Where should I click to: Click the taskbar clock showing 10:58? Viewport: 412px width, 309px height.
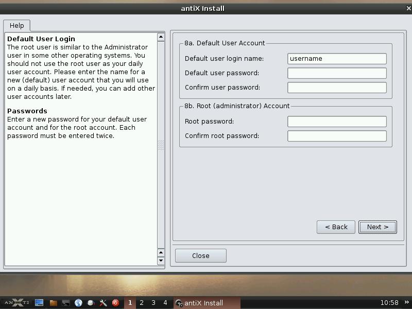tap(389, 303)
